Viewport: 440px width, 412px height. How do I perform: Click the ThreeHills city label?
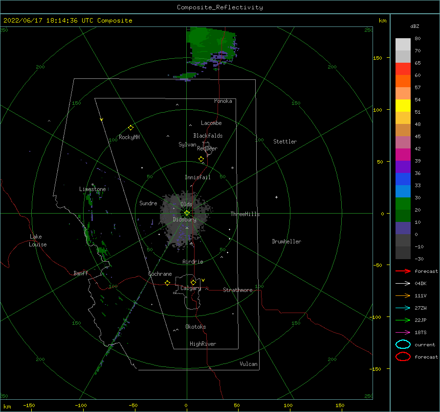245,214
